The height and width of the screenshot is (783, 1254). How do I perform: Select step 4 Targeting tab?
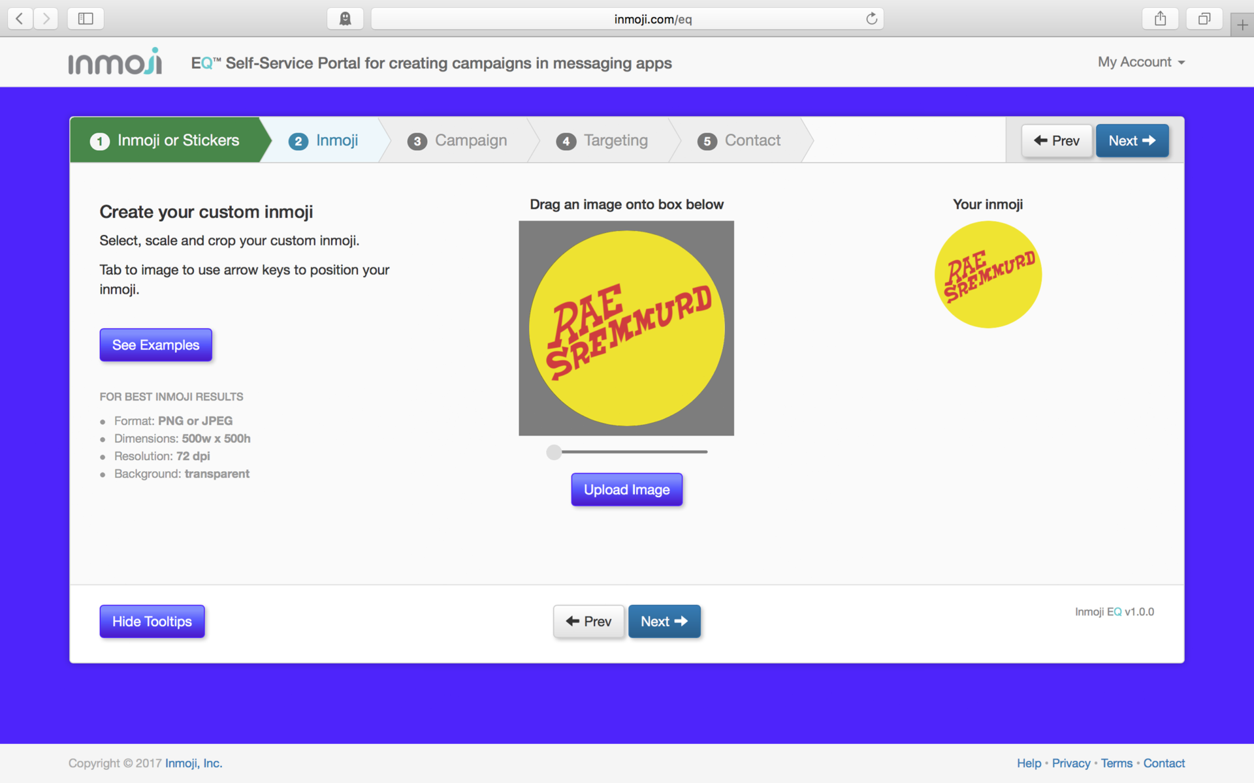coord(602,140)
